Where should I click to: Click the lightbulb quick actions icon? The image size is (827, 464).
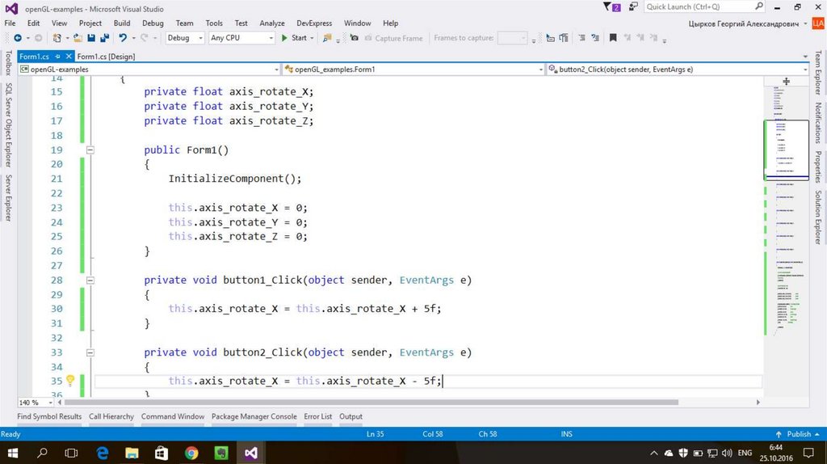[x=70, y=381]
